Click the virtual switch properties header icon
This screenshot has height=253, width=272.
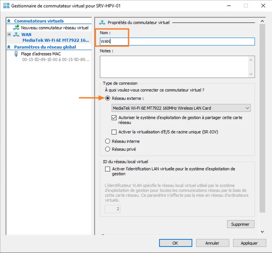(x=102, y=22)
